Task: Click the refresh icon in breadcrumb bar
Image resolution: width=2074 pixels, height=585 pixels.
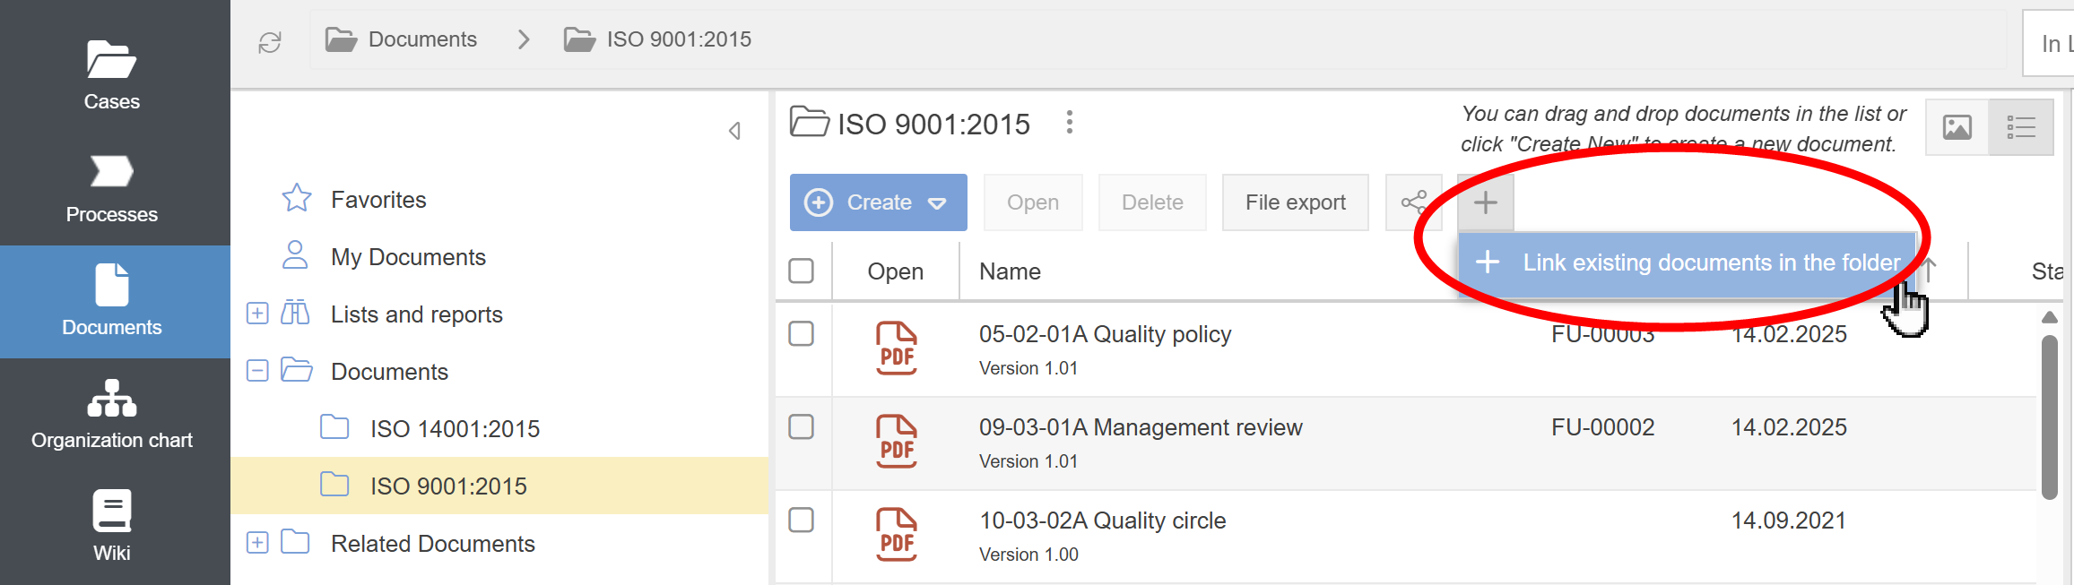Action: point(270,42)
